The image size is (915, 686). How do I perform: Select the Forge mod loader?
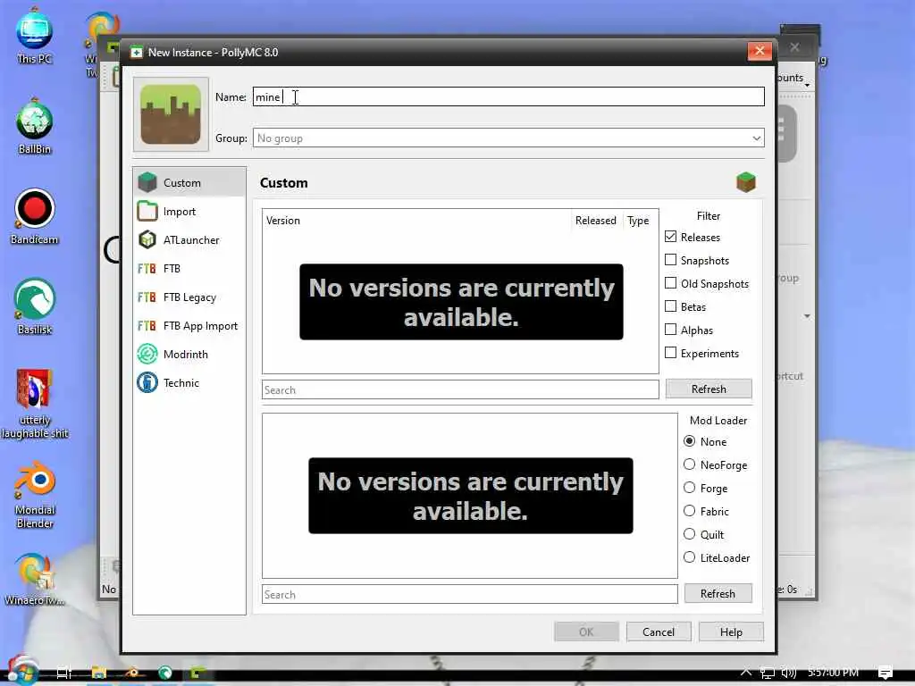pos(689,488)
